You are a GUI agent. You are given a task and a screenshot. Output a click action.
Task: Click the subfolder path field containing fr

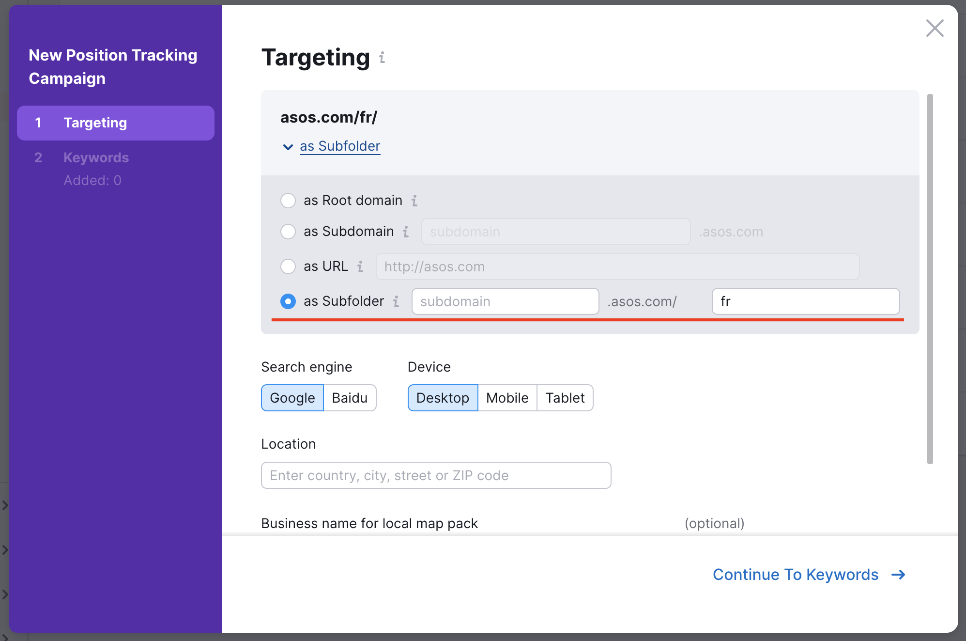click(x=805, y=301)
